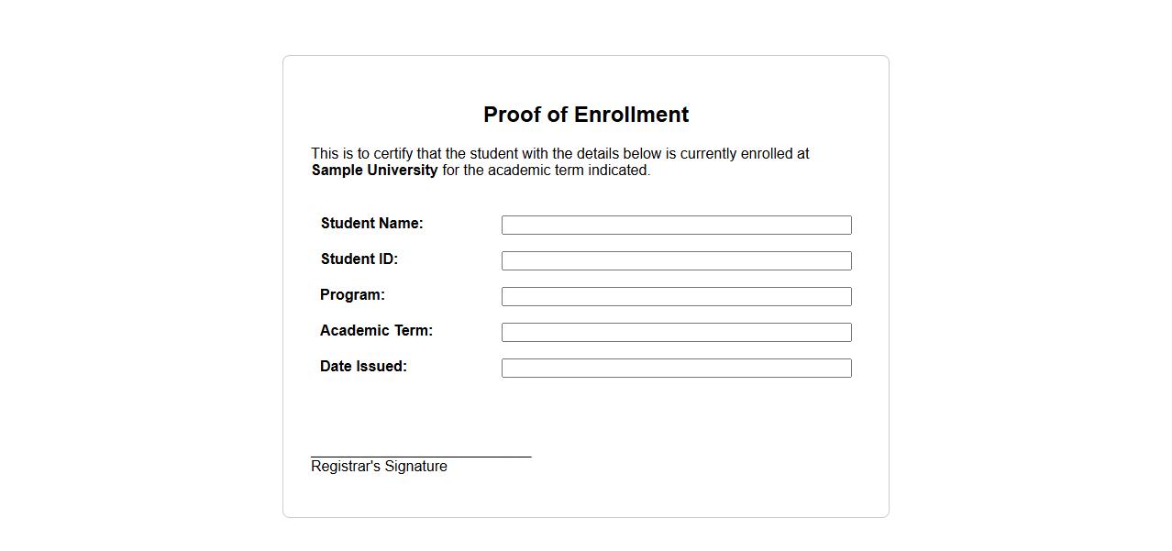
Task: Click the "Student Name:" label
Action: [x=371, y=224]
